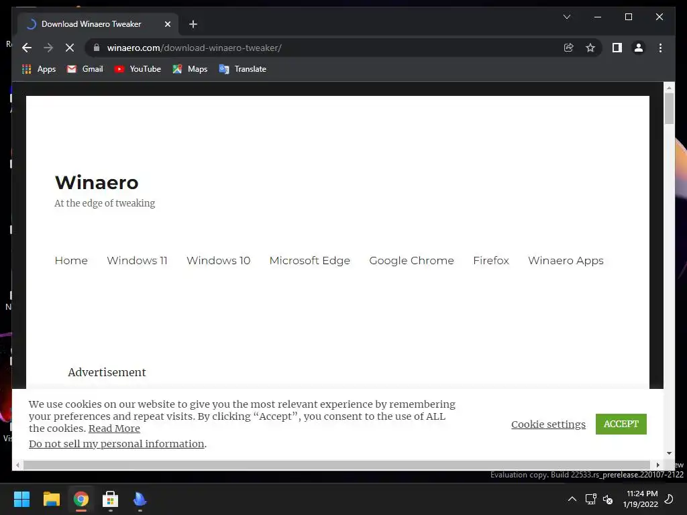Open the blue taskbar app icon
This screenshot has width=687, height=515.
point(140,499)
